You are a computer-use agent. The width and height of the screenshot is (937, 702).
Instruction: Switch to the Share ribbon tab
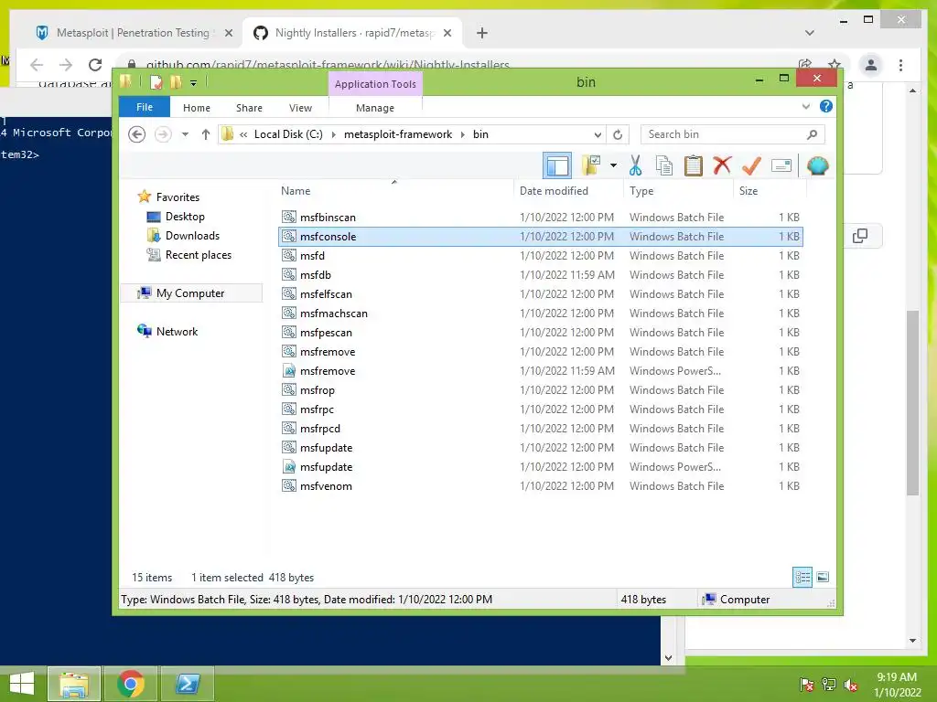coord(249,108)
